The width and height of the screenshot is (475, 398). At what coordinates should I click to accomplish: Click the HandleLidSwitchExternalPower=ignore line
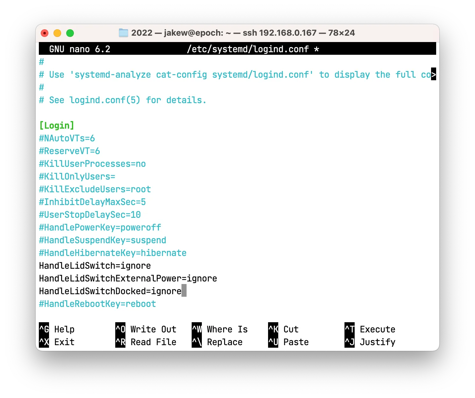click(128, 278)
